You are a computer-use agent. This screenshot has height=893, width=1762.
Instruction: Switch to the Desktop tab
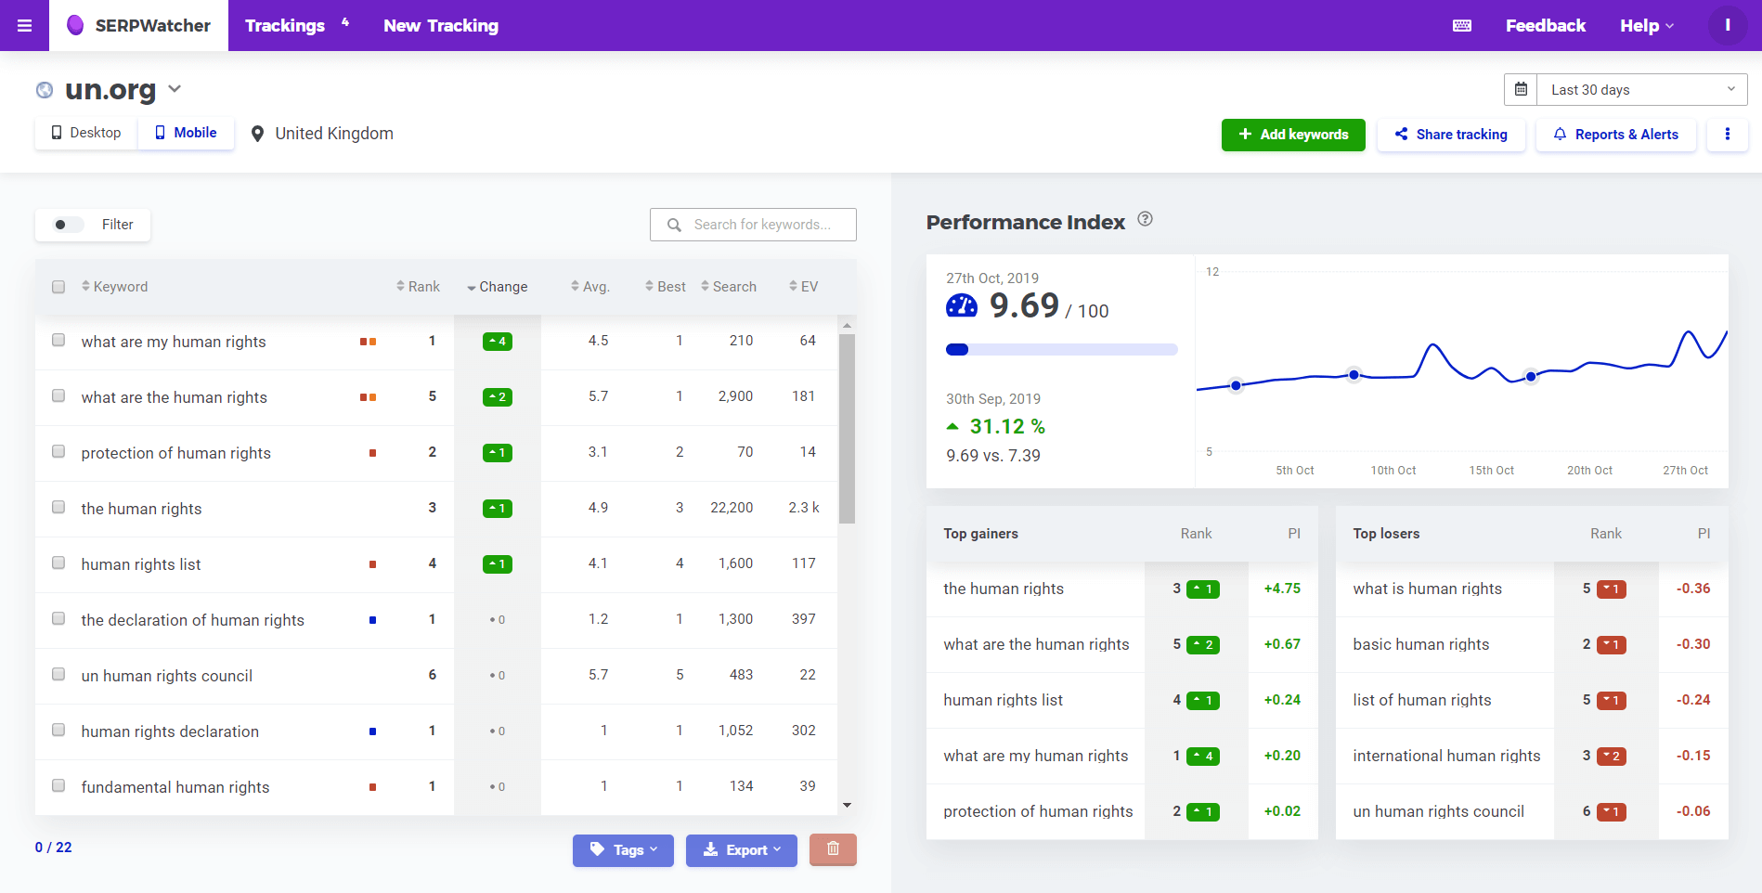pos(86,133)
